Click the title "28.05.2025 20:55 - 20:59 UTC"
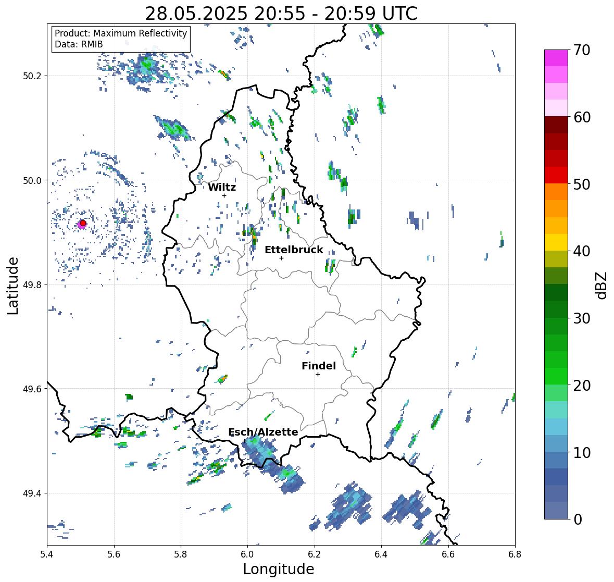Viewport: 614px width, 582px height. pyautogui.click(x=281, y=14)
